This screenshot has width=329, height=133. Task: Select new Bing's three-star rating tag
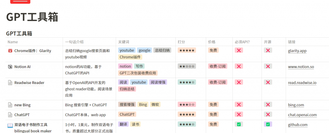pyautogui.click(x=187, y=104)
